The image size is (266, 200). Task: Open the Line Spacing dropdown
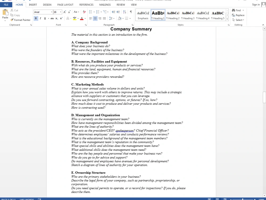(x=112, y=18)
